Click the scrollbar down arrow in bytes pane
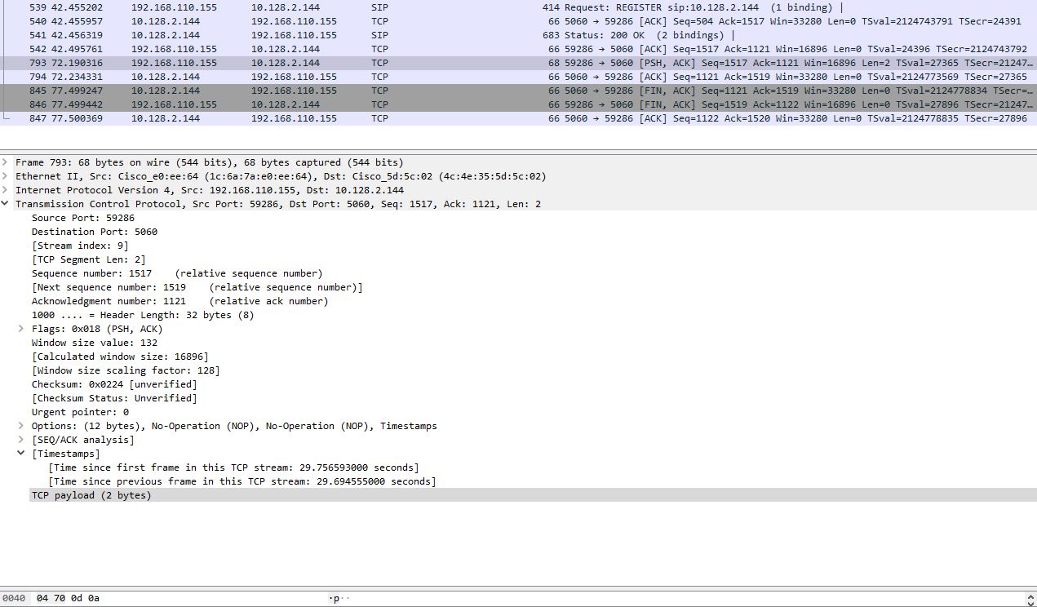The image size is (1037, 607). coord(1031,602)
